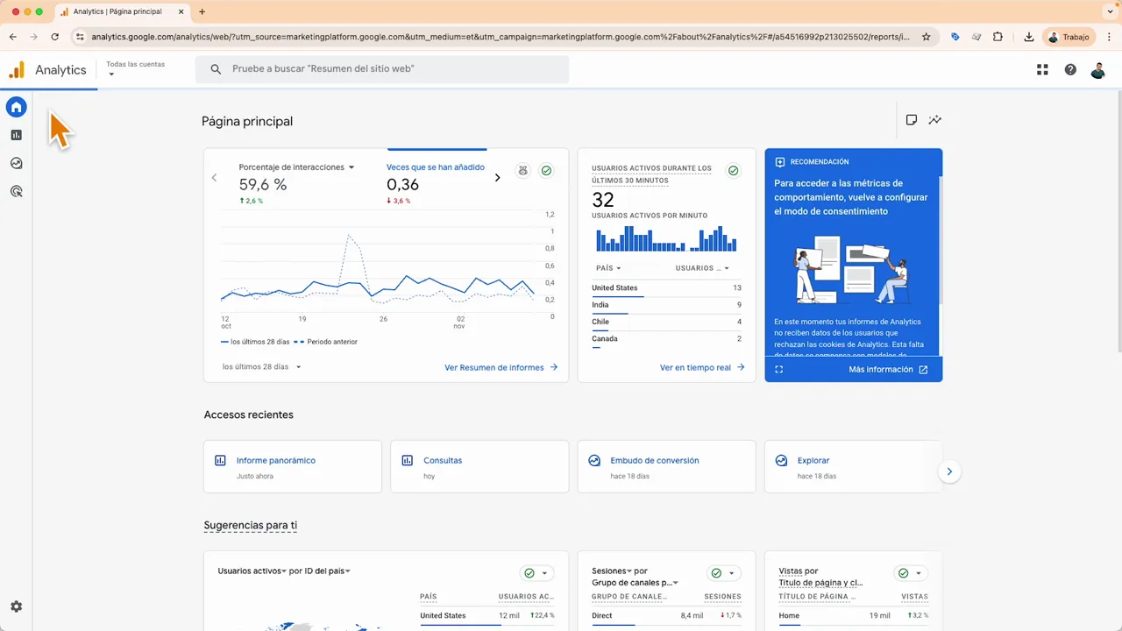Expand the PAÍS dropdown in the realtime card

click(x=607, y=268)
